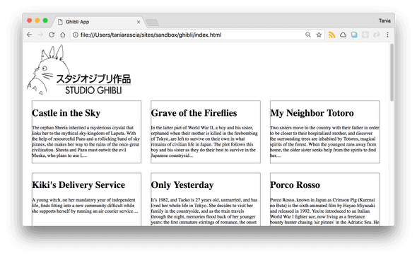Go back using the browser back arrow
Image resolution: width=417 pixels, height=258 pixels.
[x=30, y=35]
